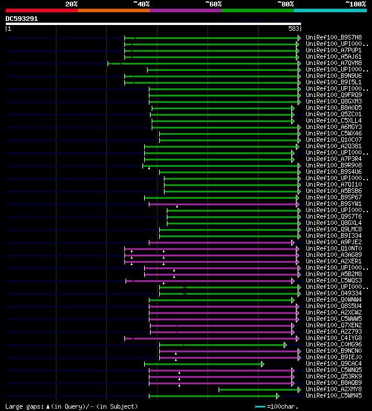Select the UniRef100_Q7XEN2 label
The width and height of the screenshot is (372, 411).
[x=334, y=326]
